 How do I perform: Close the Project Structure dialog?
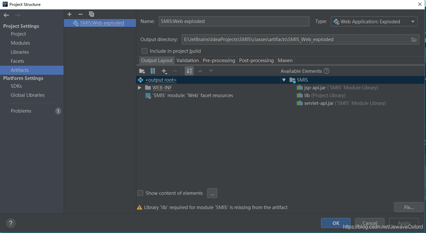[420, 4]
